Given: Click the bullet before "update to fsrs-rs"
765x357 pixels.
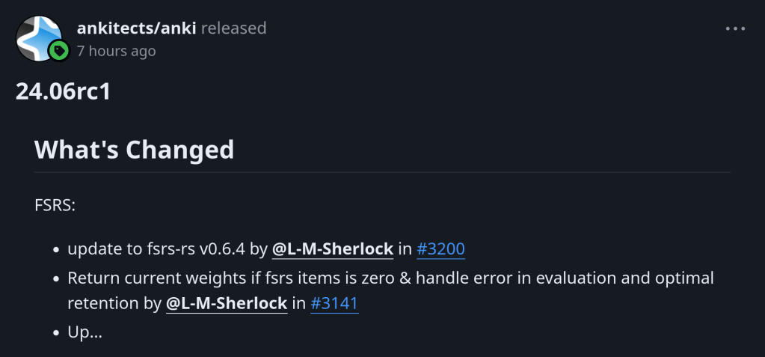Looking at the screenshot, I should (57, 250).
